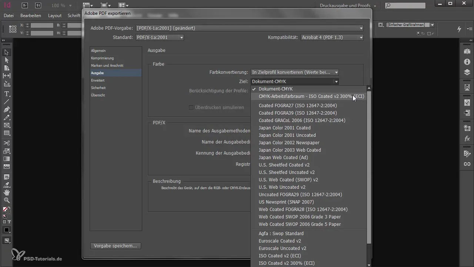This screenshot has width=474, height=267.
Task: Select the Rectangle tool
Action: coord(7,133)
